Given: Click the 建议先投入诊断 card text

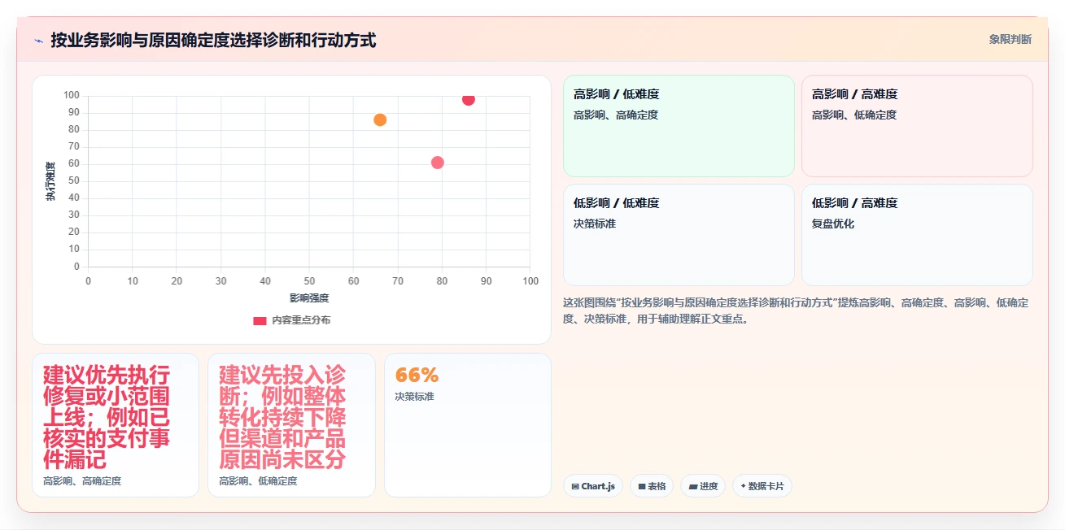Looking at the screenshot, I should pos(282,417).
